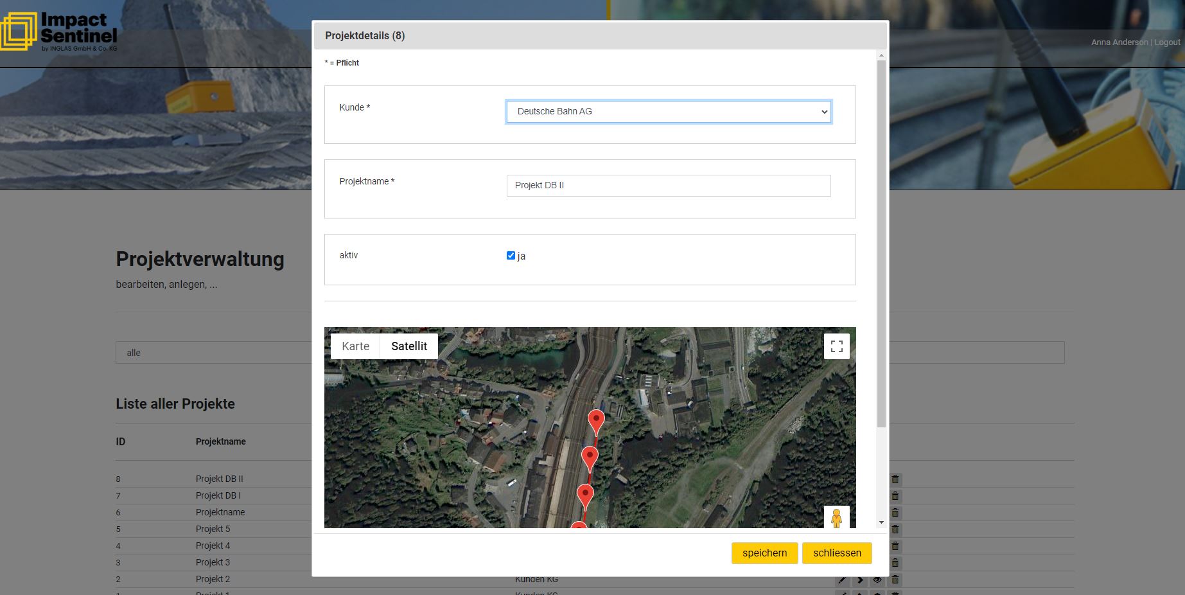Click the topmost red map marker

pos(596,421)
